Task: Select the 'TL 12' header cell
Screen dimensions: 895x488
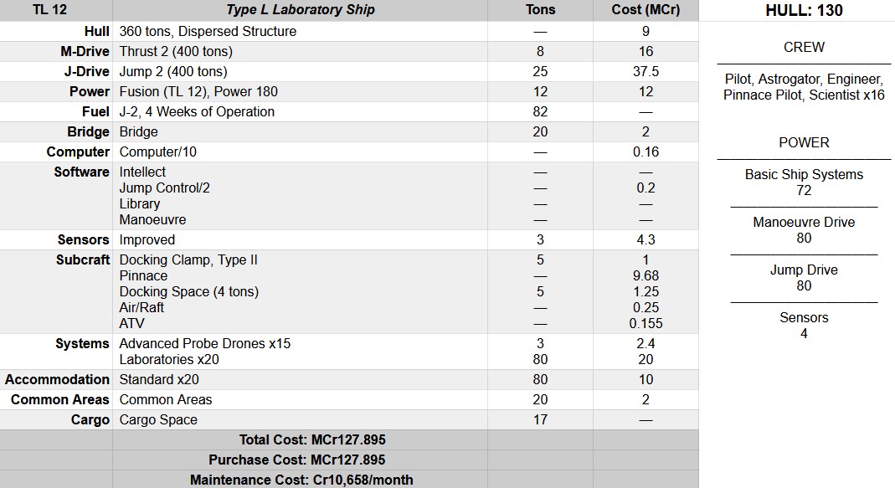Action: click(49, 10)
